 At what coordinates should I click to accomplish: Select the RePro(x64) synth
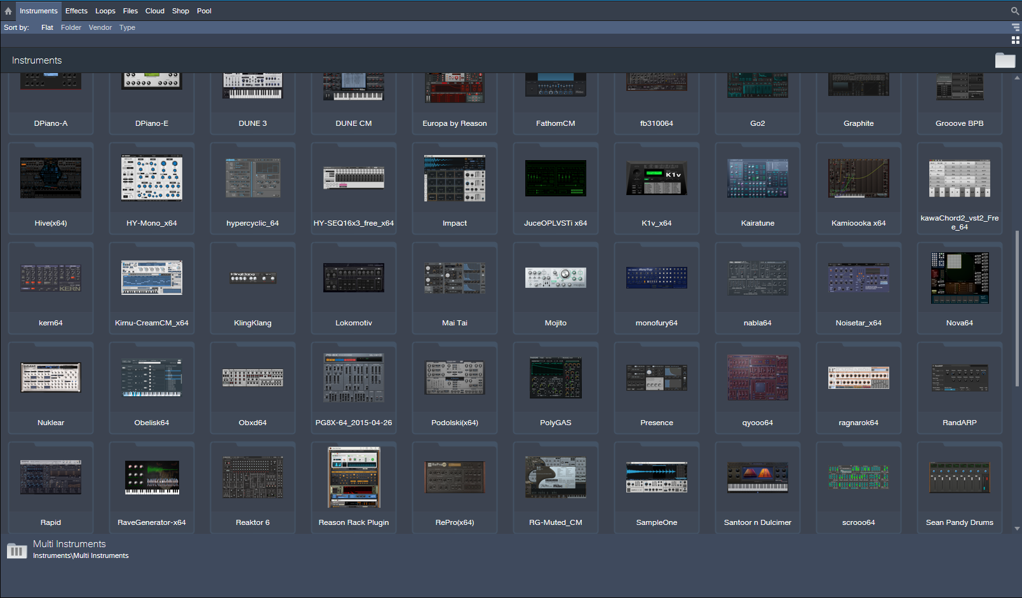455,487
